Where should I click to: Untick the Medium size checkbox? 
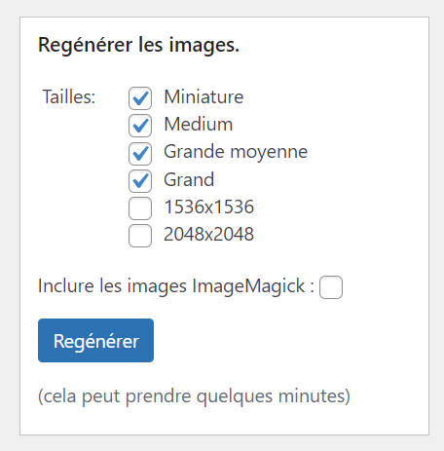pos(140,126)
